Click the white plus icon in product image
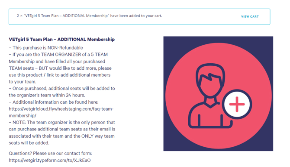Screen dimensions: 290x167 tap(237, 104)
